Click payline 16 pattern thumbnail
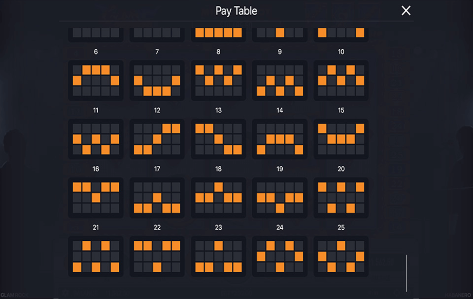Screen dimensions: 473x299 (x=96, y=197)
